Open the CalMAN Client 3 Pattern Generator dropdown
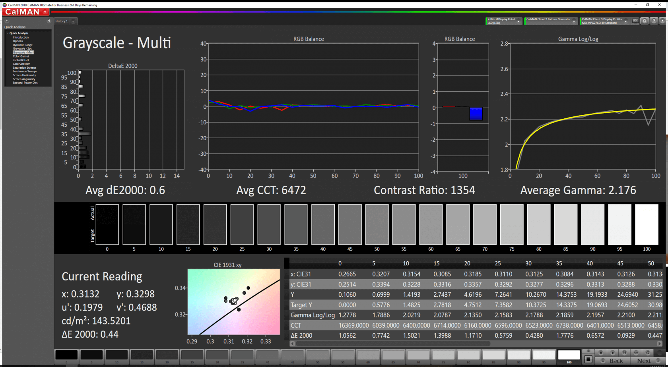 click(574, 21)
